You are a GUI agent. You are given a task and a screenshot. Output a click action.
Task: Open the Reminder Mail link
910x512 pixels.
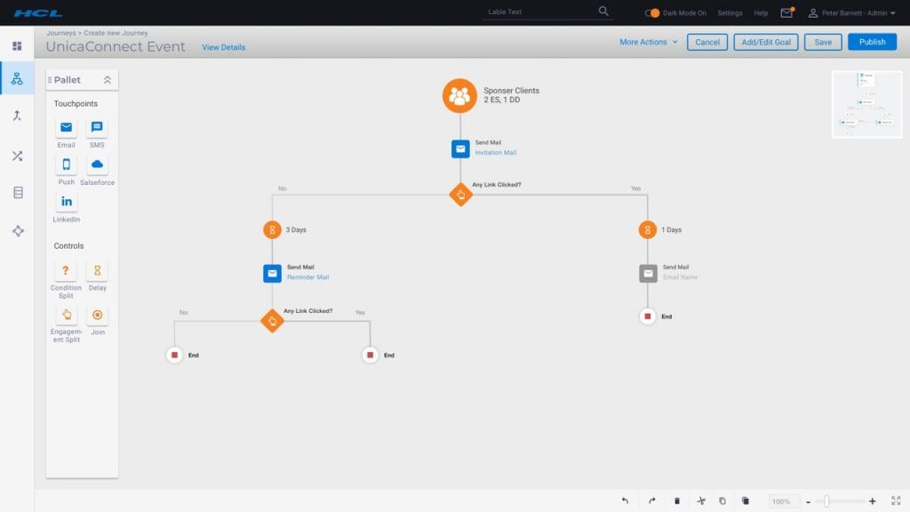tap(307, 277)
